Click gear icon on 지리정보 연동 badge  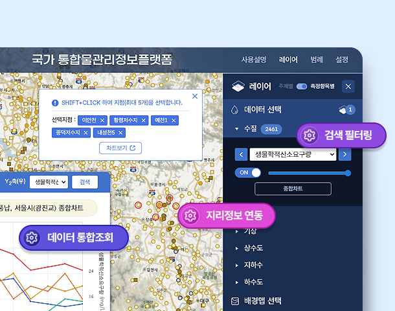190,216
